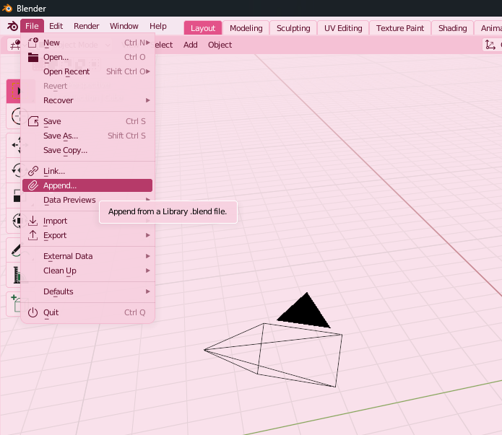Open the Window menu
The image size is (502, 435).
pyautogui.click(x=124, y=26)
